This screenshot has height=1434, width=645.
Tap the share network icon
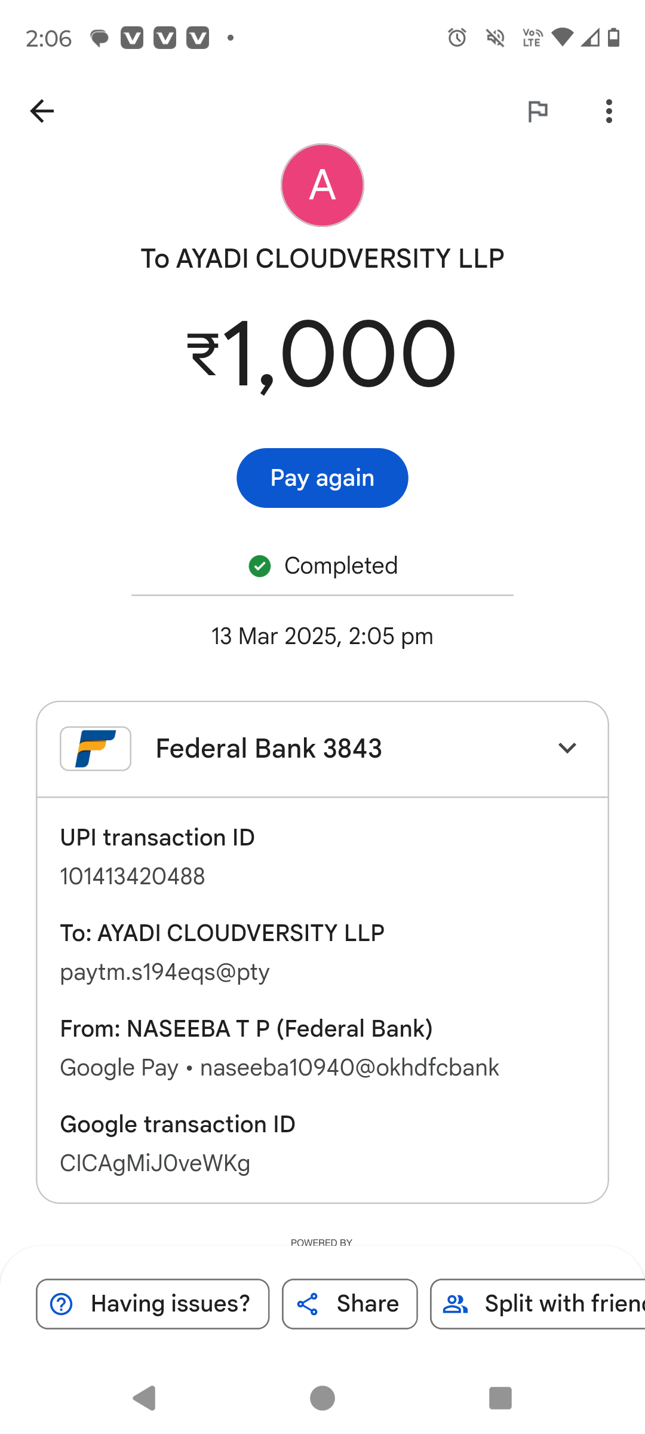click(308, 1304)
